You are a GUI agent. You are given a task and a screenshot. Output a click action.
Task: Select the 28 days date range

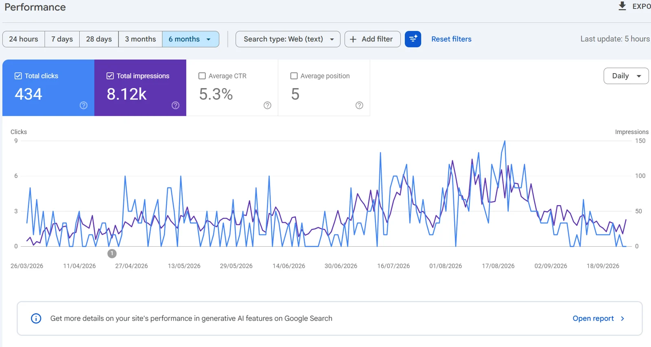pos(99,39)
